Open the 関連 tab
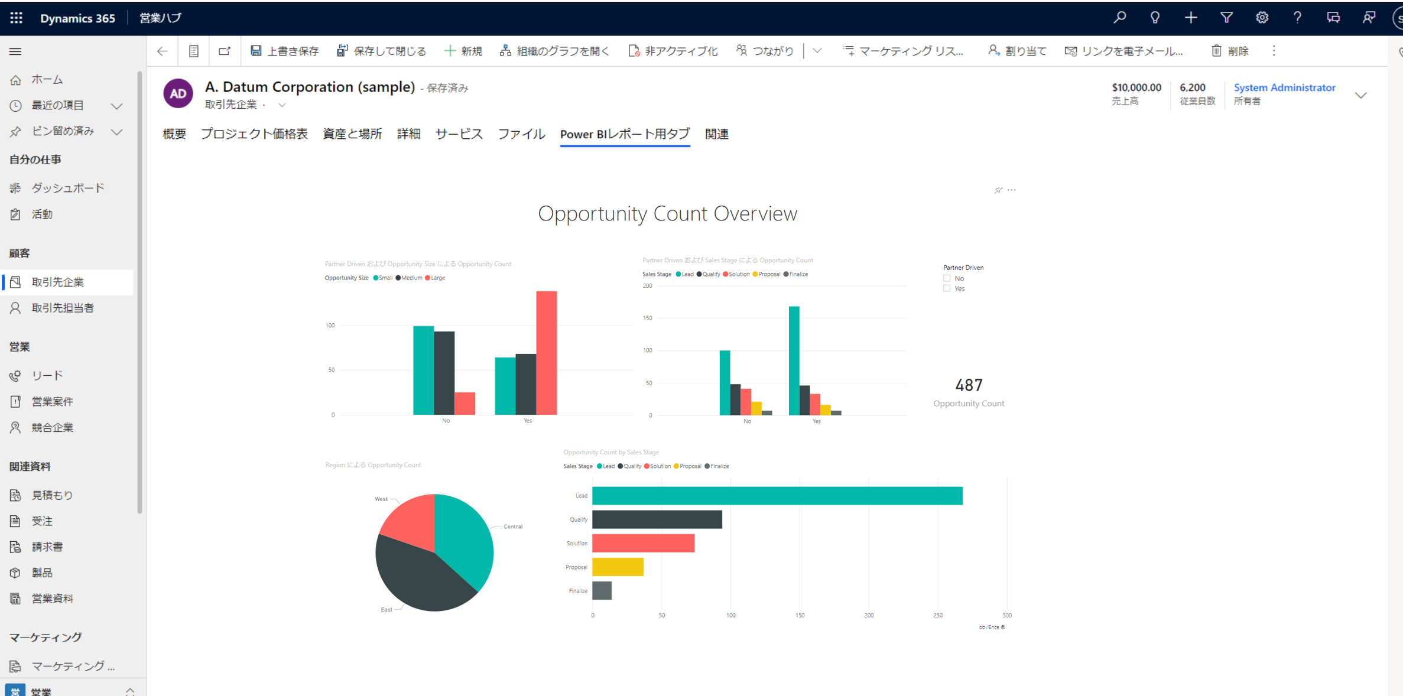This screenshot has height=696, width=1403. [x=717, y=134]
